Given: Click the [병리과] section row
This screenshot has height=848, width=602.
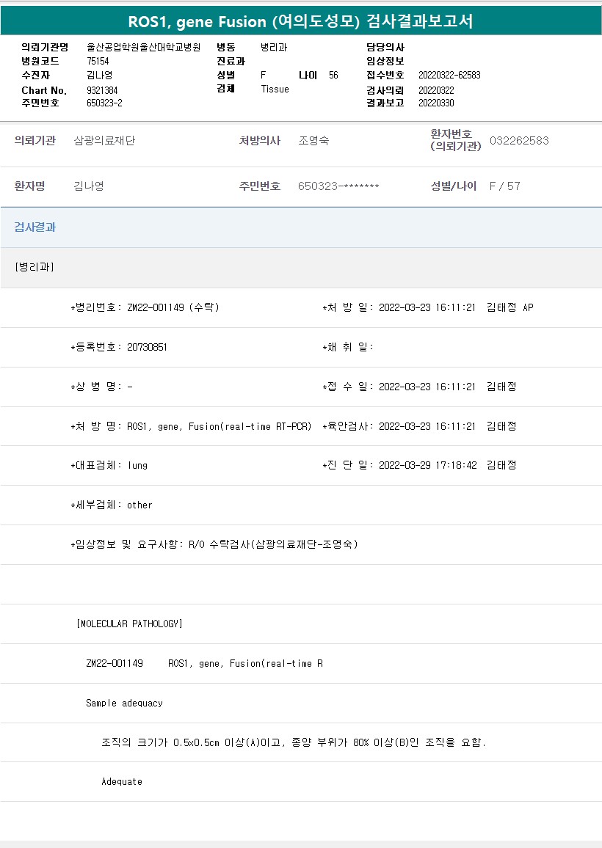Looking at the screenshot, I should (x=35, y=267).
